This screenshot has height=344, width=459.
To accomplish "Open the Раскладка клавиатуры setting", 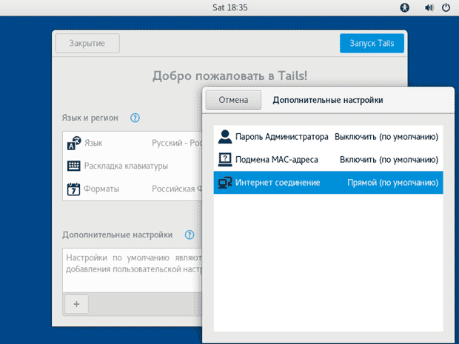I will 126,166.
